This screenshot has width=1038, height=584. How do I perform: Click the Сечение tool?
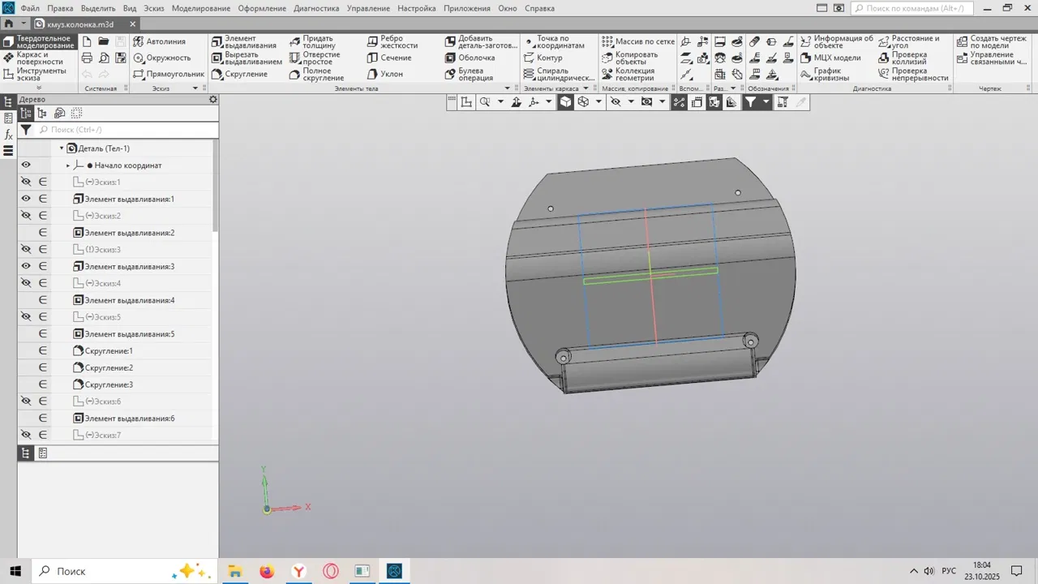(389, 58)
